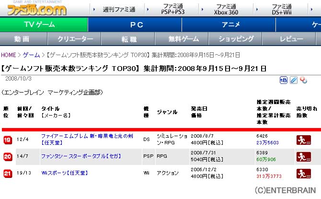Screen dimensions: 321x199
Task: Click previous rank value 19/13
Action: [x=24, y=173]
